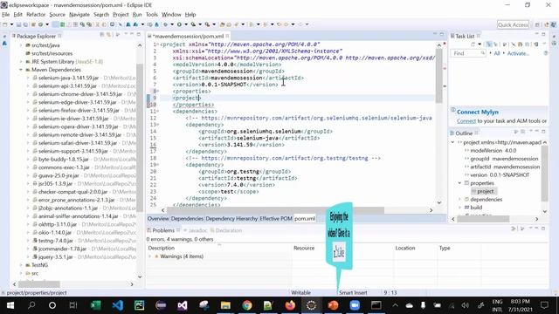This screenshot has width=559, height=314.
Task: Maximize the Outline view
Action: tap(543, 132)
